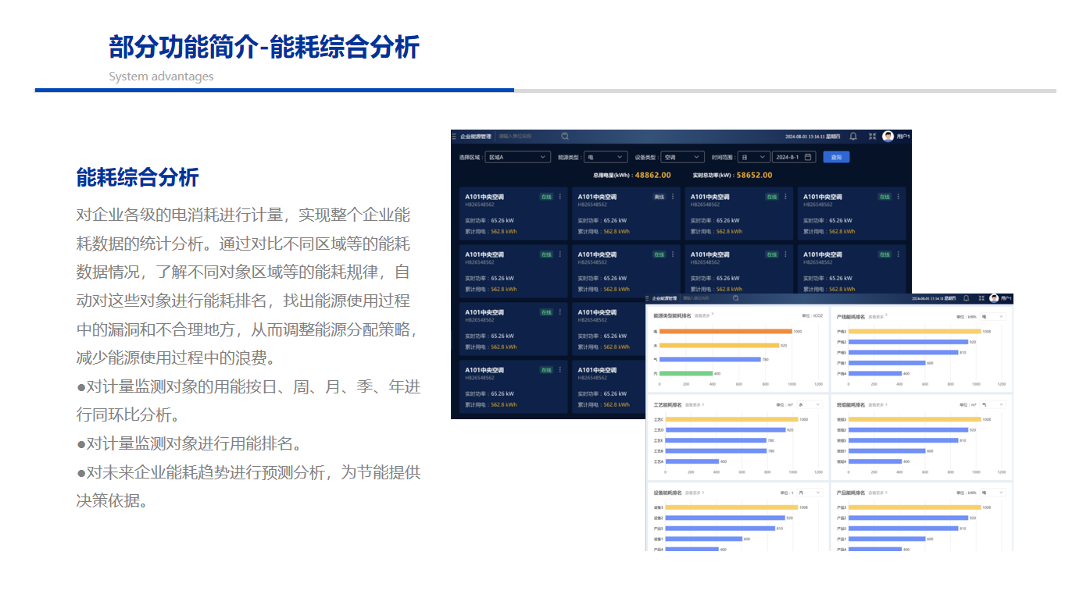The height and width of the screenshot is (605, 1083).
Task: Open the hamburger menu beside 企业能源管理
Action: (x=454, y=137)
